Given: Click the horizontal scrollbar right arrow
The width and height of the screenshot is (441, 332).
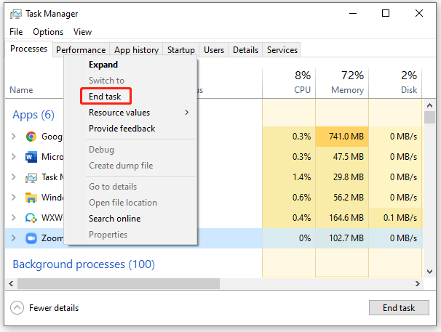Looking at the screenshot, I should [x=418, y=284].
